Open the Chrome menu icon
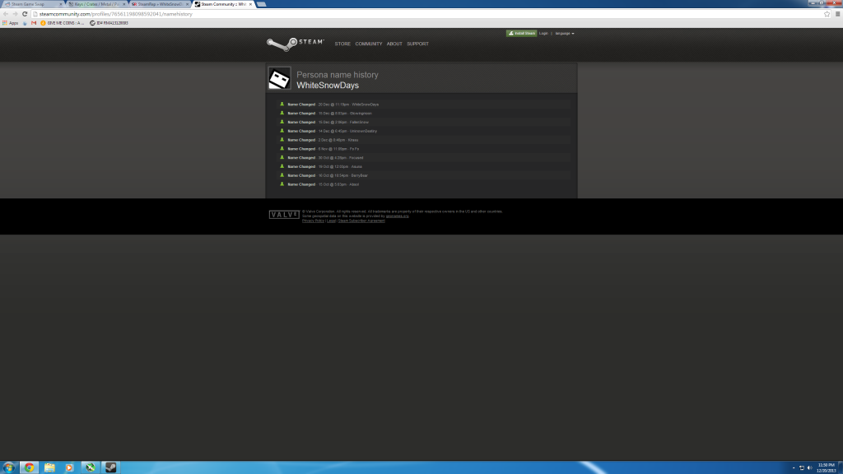This screenshot has width=843, height=474. coord(836,14)
